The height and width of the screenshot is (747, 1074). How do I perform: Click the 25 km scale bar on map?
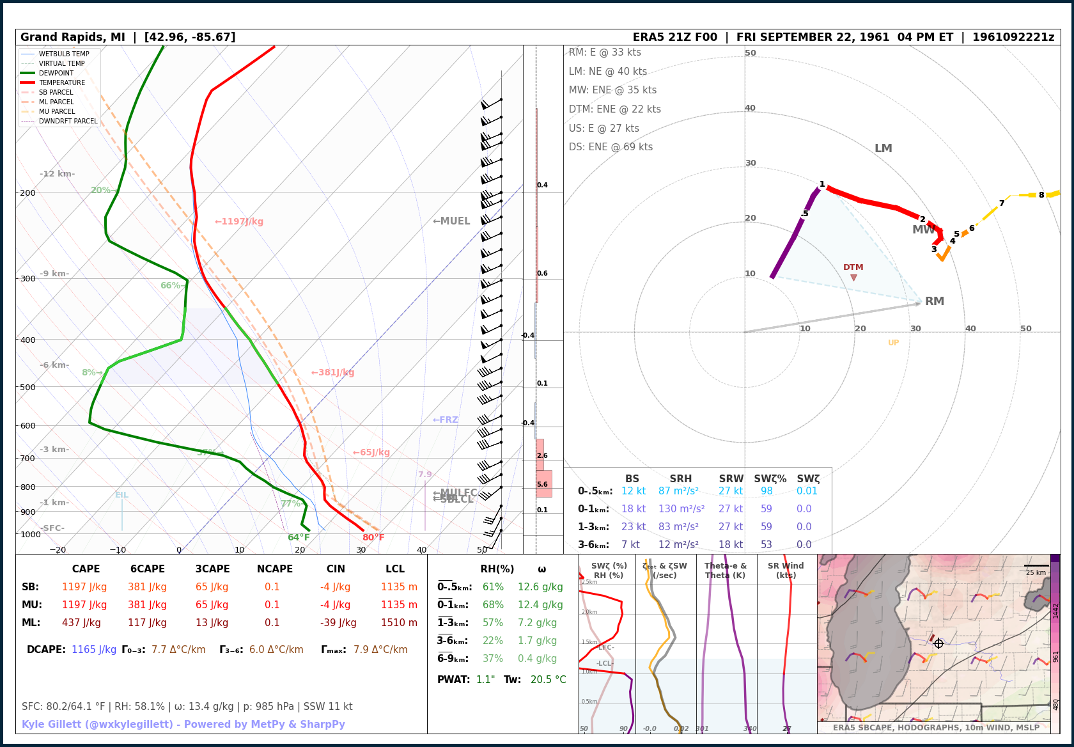tap(1036, 569)
